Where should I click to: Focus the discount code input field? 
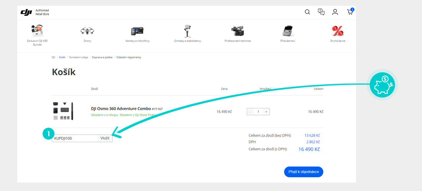click(x=74, y=138)
